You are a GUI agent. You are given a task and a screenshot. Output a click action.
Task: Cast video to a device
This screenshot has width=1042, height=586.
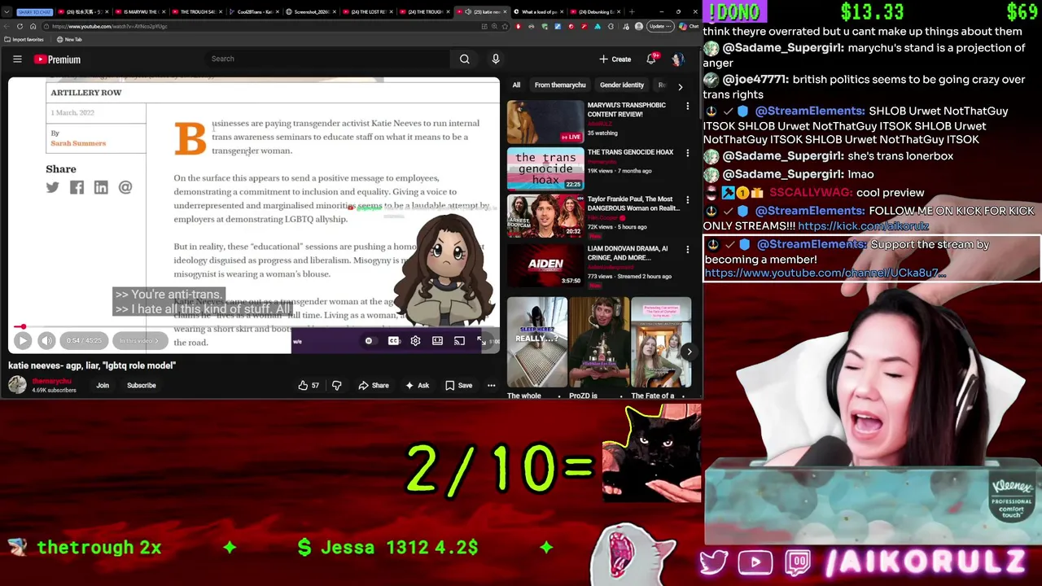coord(459,341)
